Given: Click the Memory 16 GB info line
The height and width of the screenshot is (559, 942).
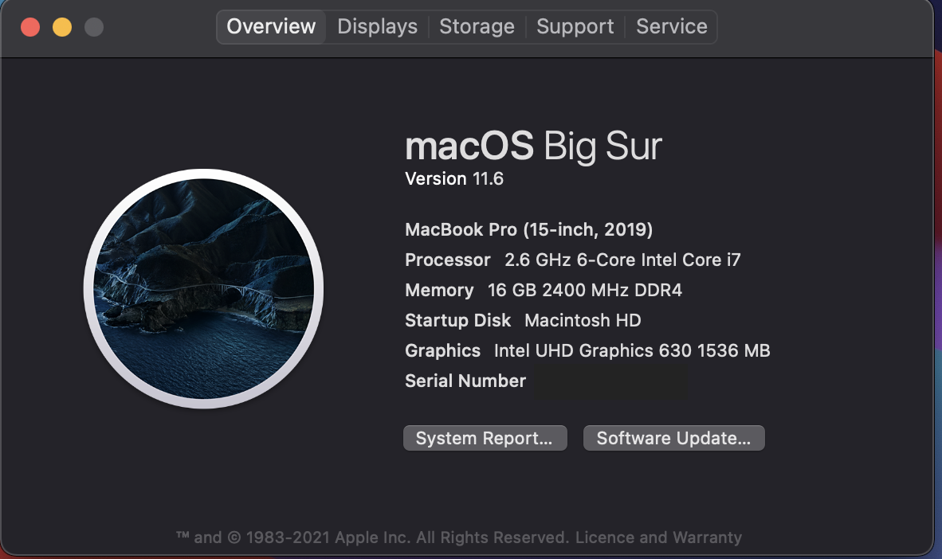Looking at the screenshot, I should (543, 290).
